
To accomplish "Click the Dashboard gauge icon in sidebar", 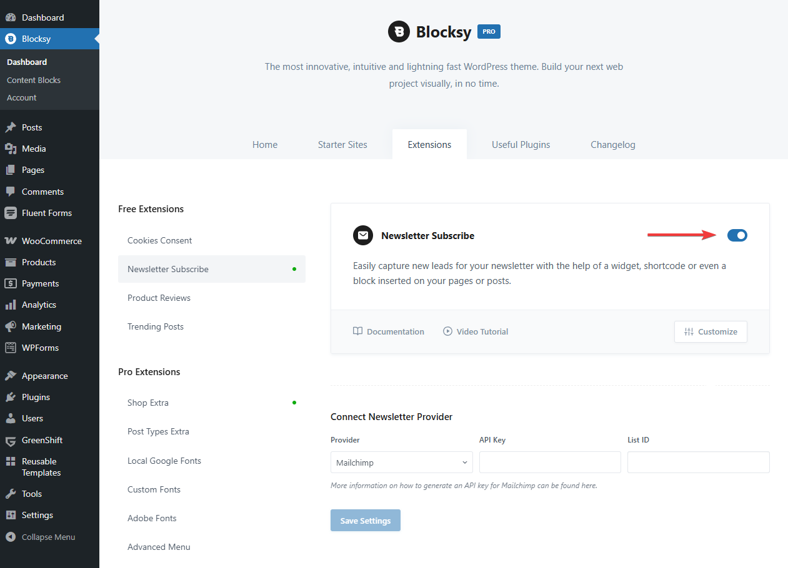I will tap(11, 17).
